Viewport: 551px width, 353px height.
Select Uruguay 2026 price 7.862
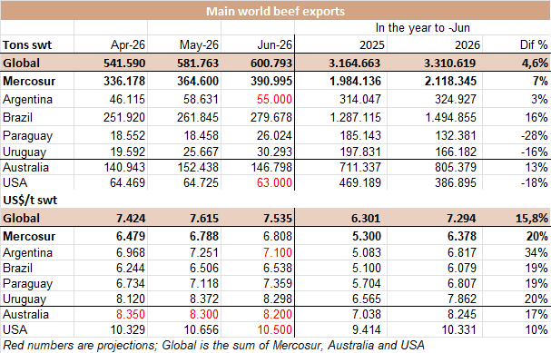click(462, 299)
